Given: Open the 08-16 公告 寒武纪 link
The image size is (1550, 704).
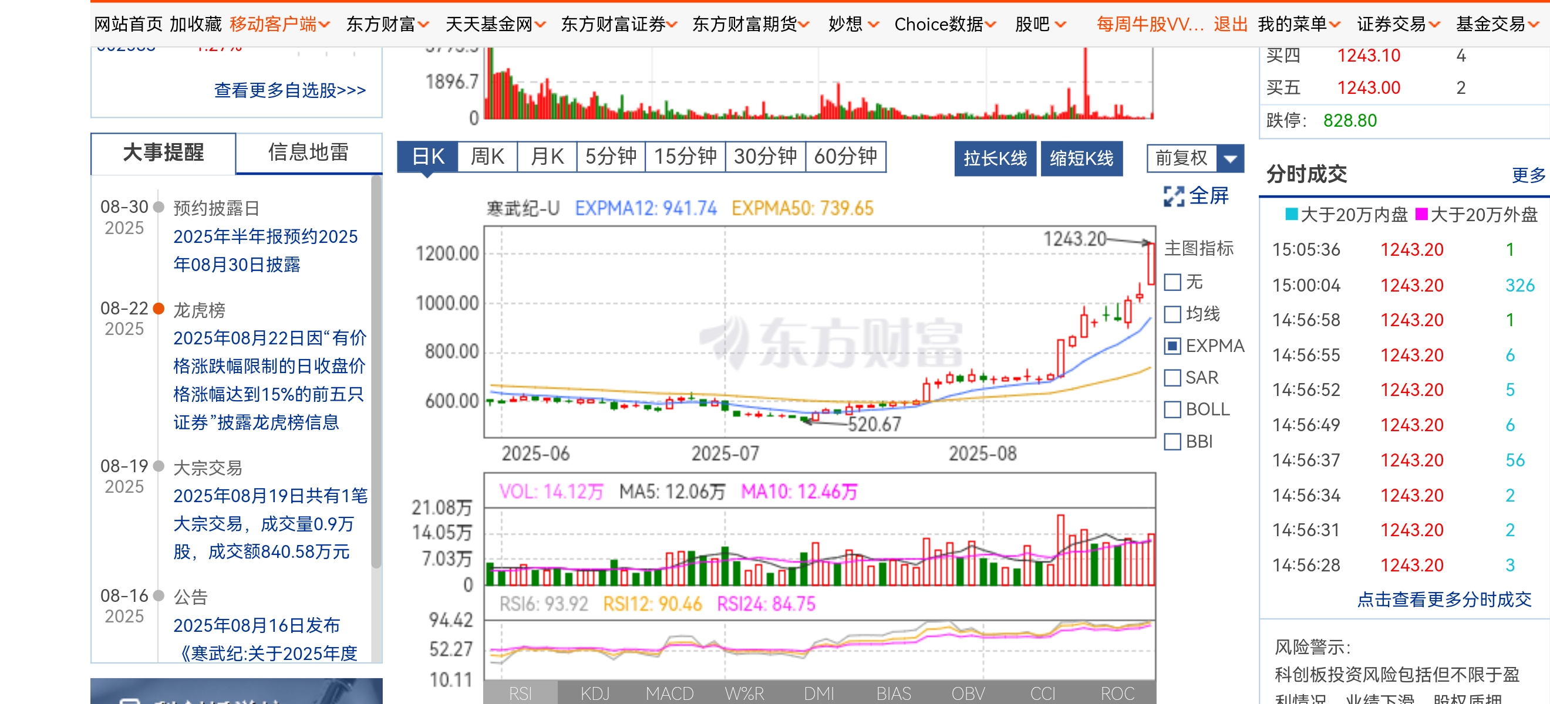Looking at the screenshot, I should [x=265, y=639].
